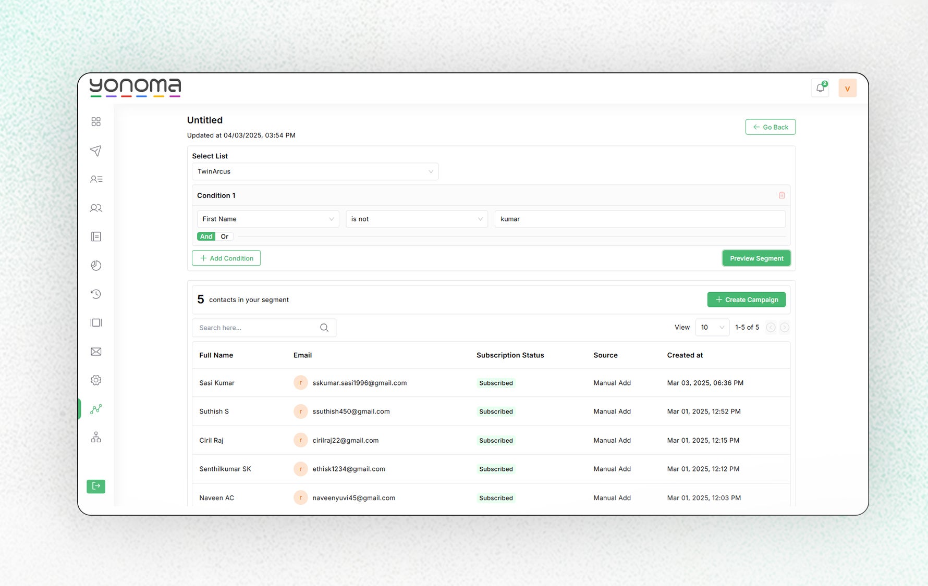
Task: Open the segments graph icon in sidebar
Action: click(x=96, y=409)
